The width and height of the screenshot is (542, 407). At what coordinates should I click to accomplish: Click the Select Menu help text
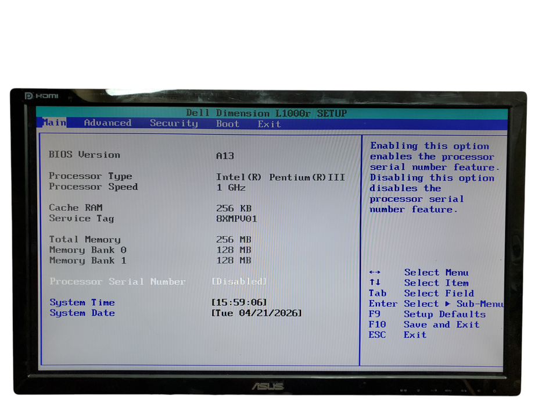tap(437, 272)
